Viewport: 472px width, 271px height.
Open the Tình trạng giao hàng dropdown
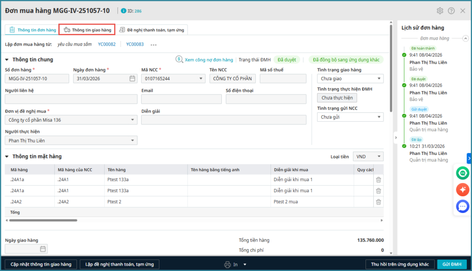[x=350, y=79]
